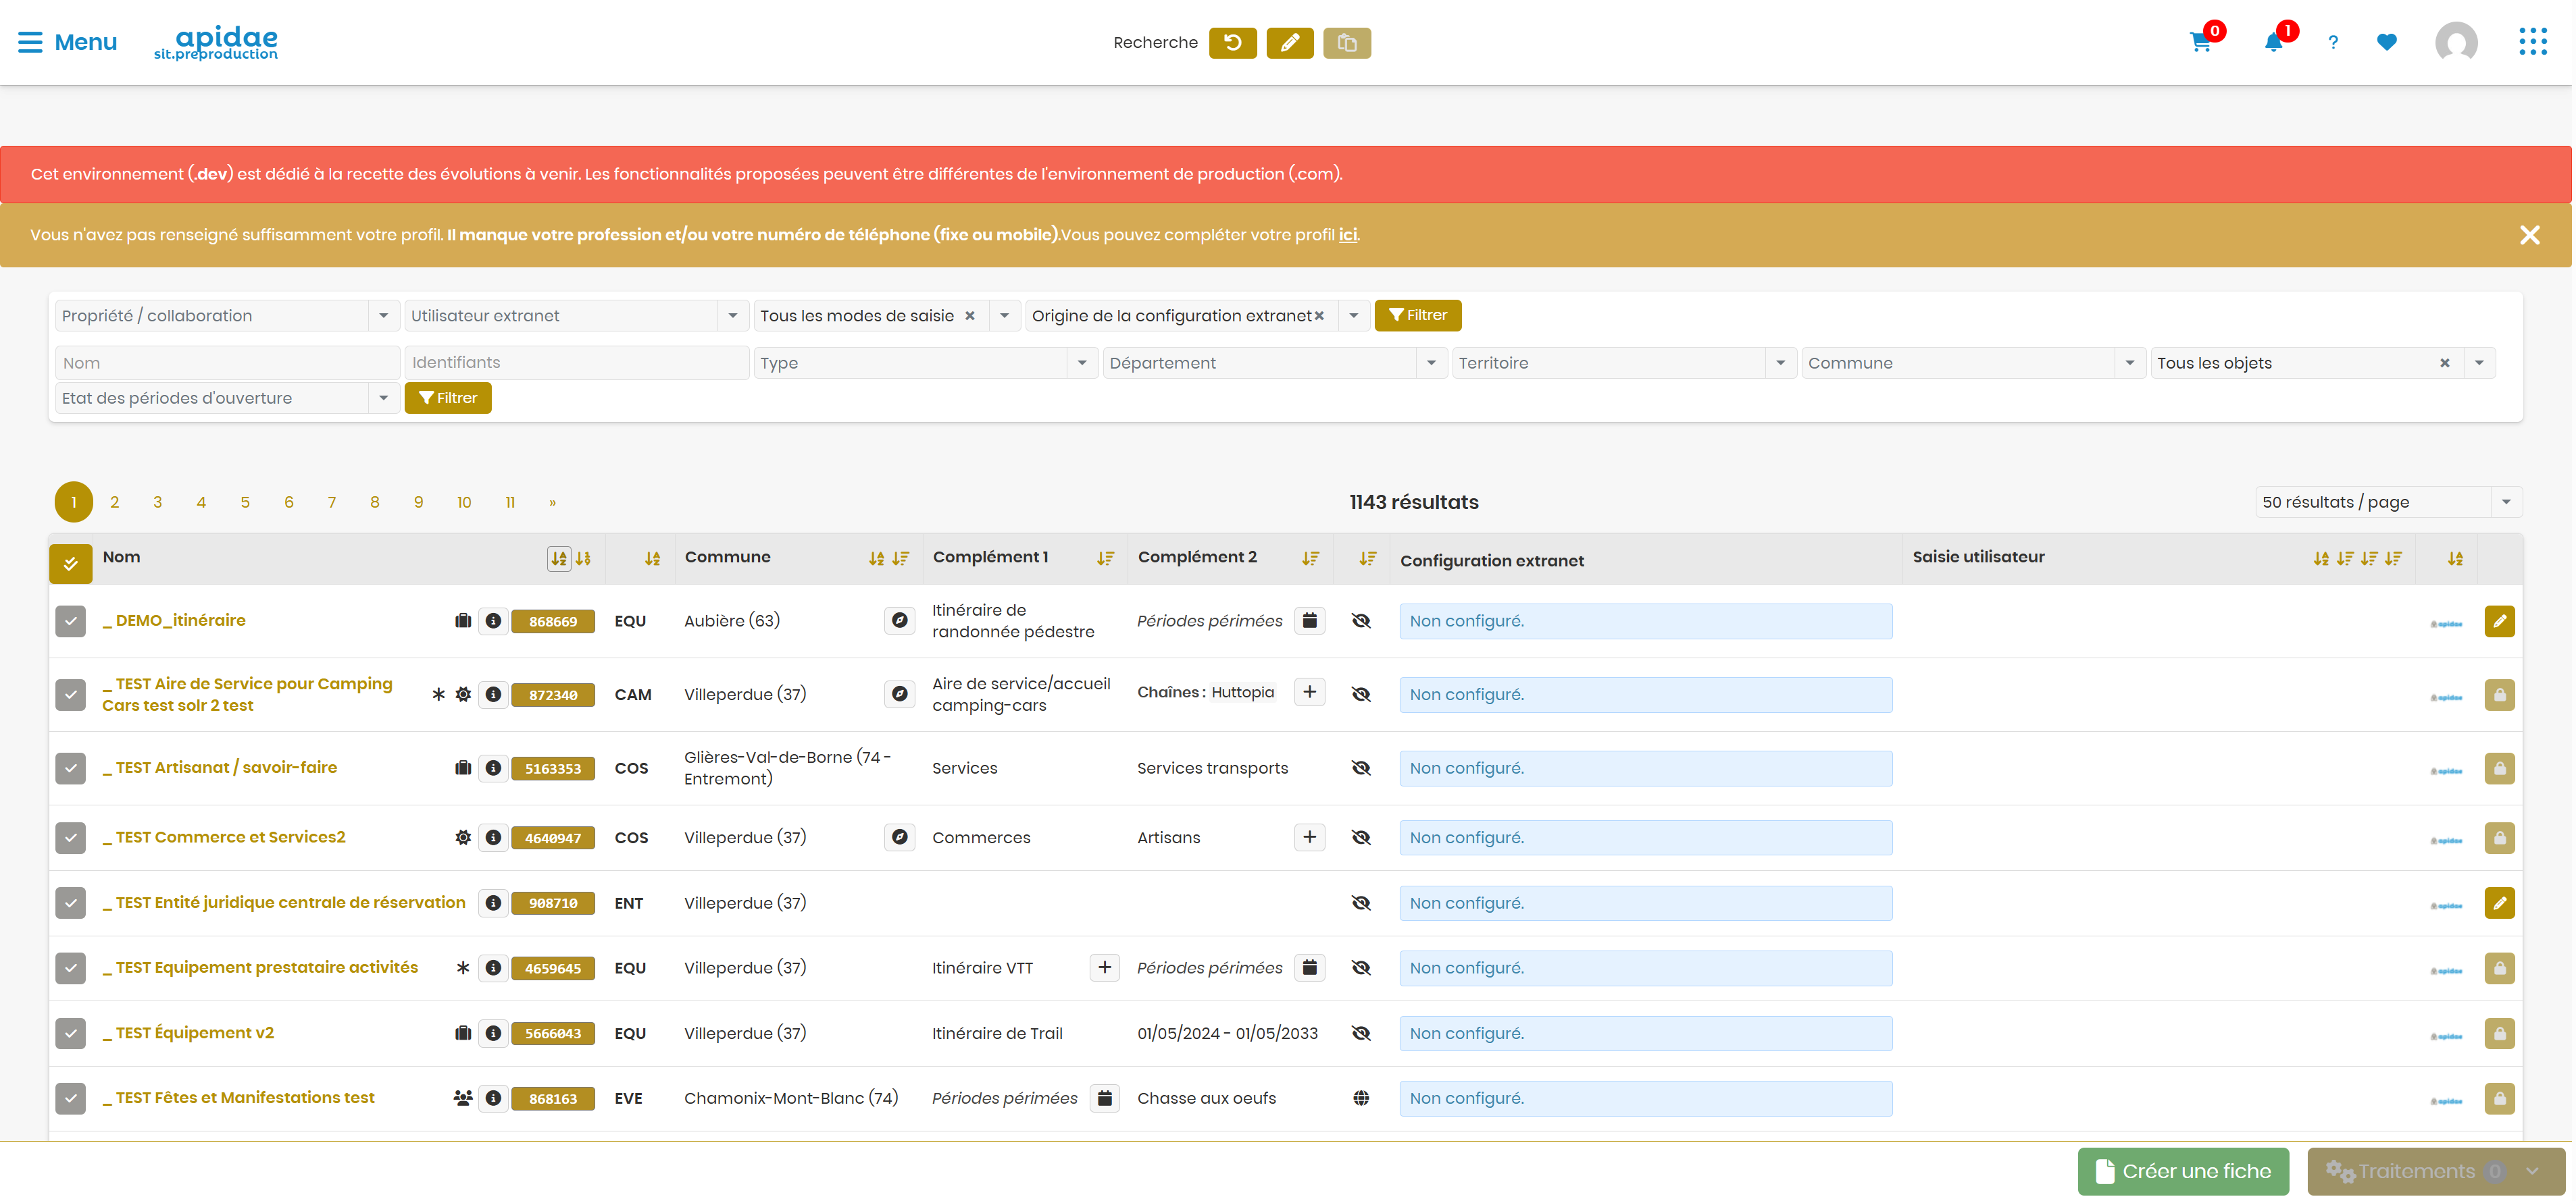Screen dimensions: 2576x1201
Task: Open the main Menu
Action: pyautogui.click(x=67, y=42)
